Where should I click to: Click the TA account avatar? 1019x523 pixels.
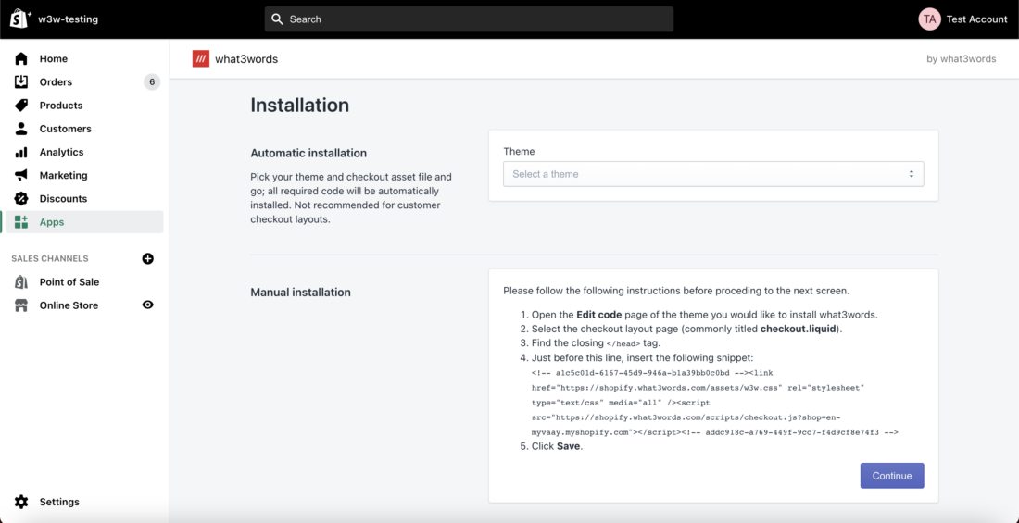pyautogui.click(x=930, y=19)
